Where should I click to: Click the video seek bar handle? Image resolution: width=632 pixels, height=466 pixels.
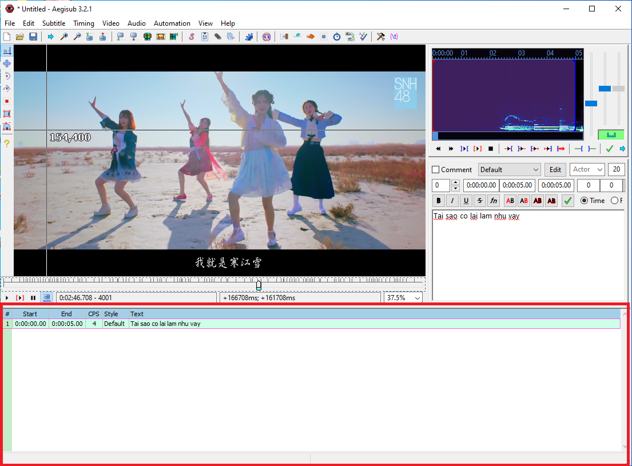(259, 285)
